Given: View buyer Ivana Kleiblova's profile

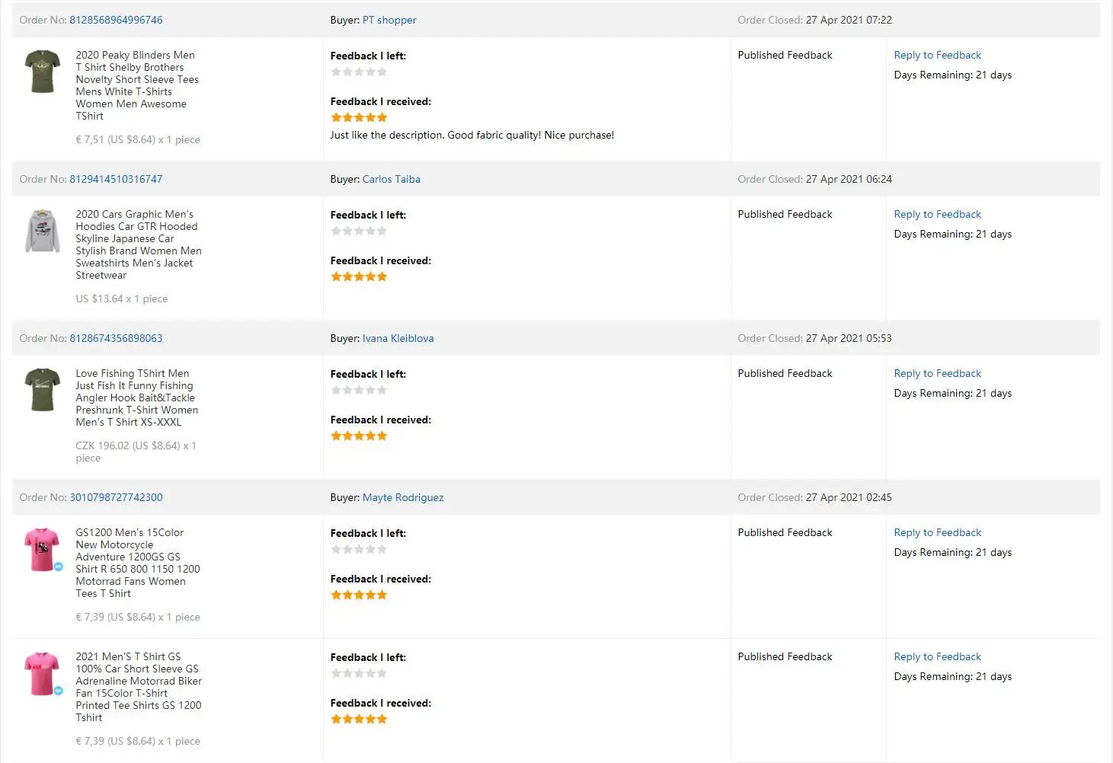Looking at the screenshot, I should pyautogui.click(x=398, y=338).
